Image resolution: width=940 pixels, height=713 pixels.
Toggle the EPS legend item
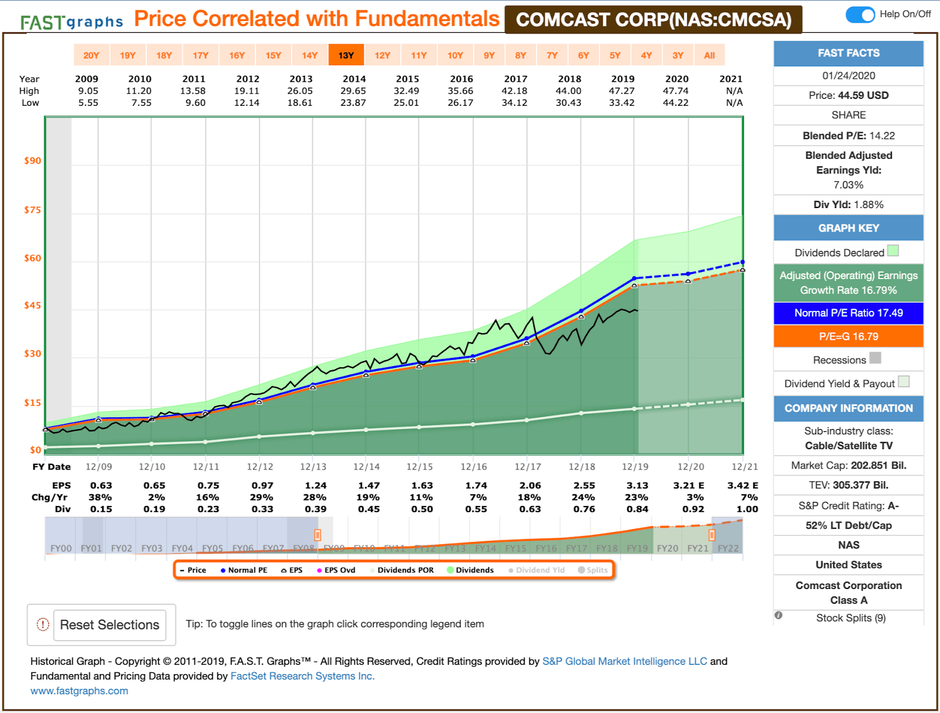(292, 570)
